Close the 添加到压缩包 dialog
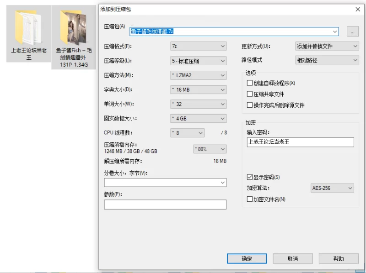The image size is (366, 273). [x=357, y=9]
